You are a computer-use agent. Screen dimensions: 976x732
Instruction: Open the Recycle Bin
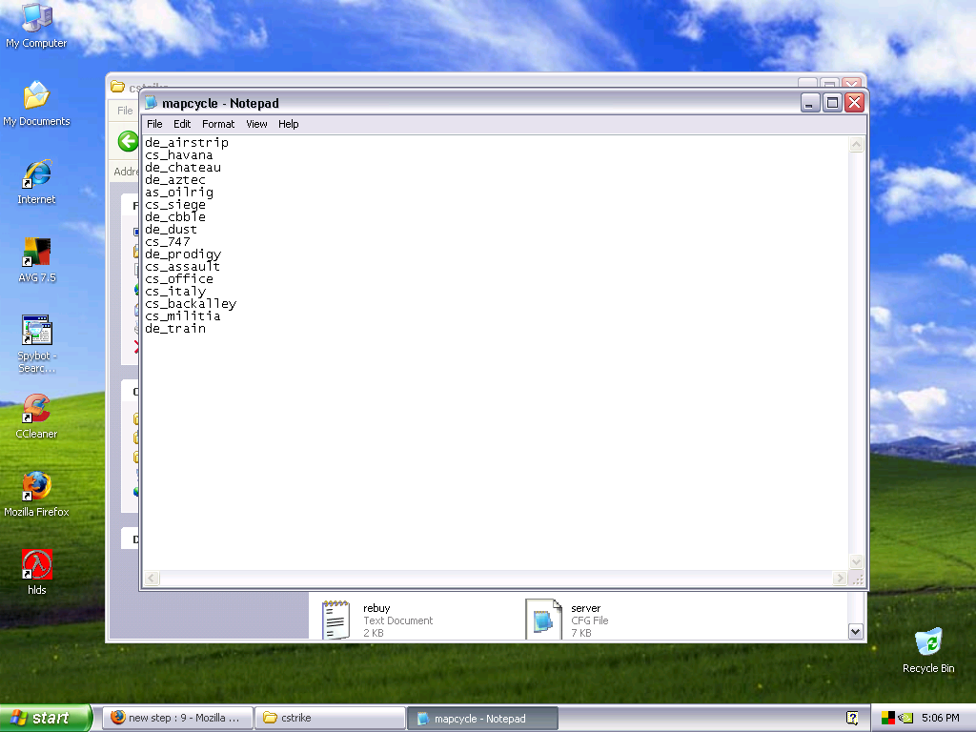[927, 643]
